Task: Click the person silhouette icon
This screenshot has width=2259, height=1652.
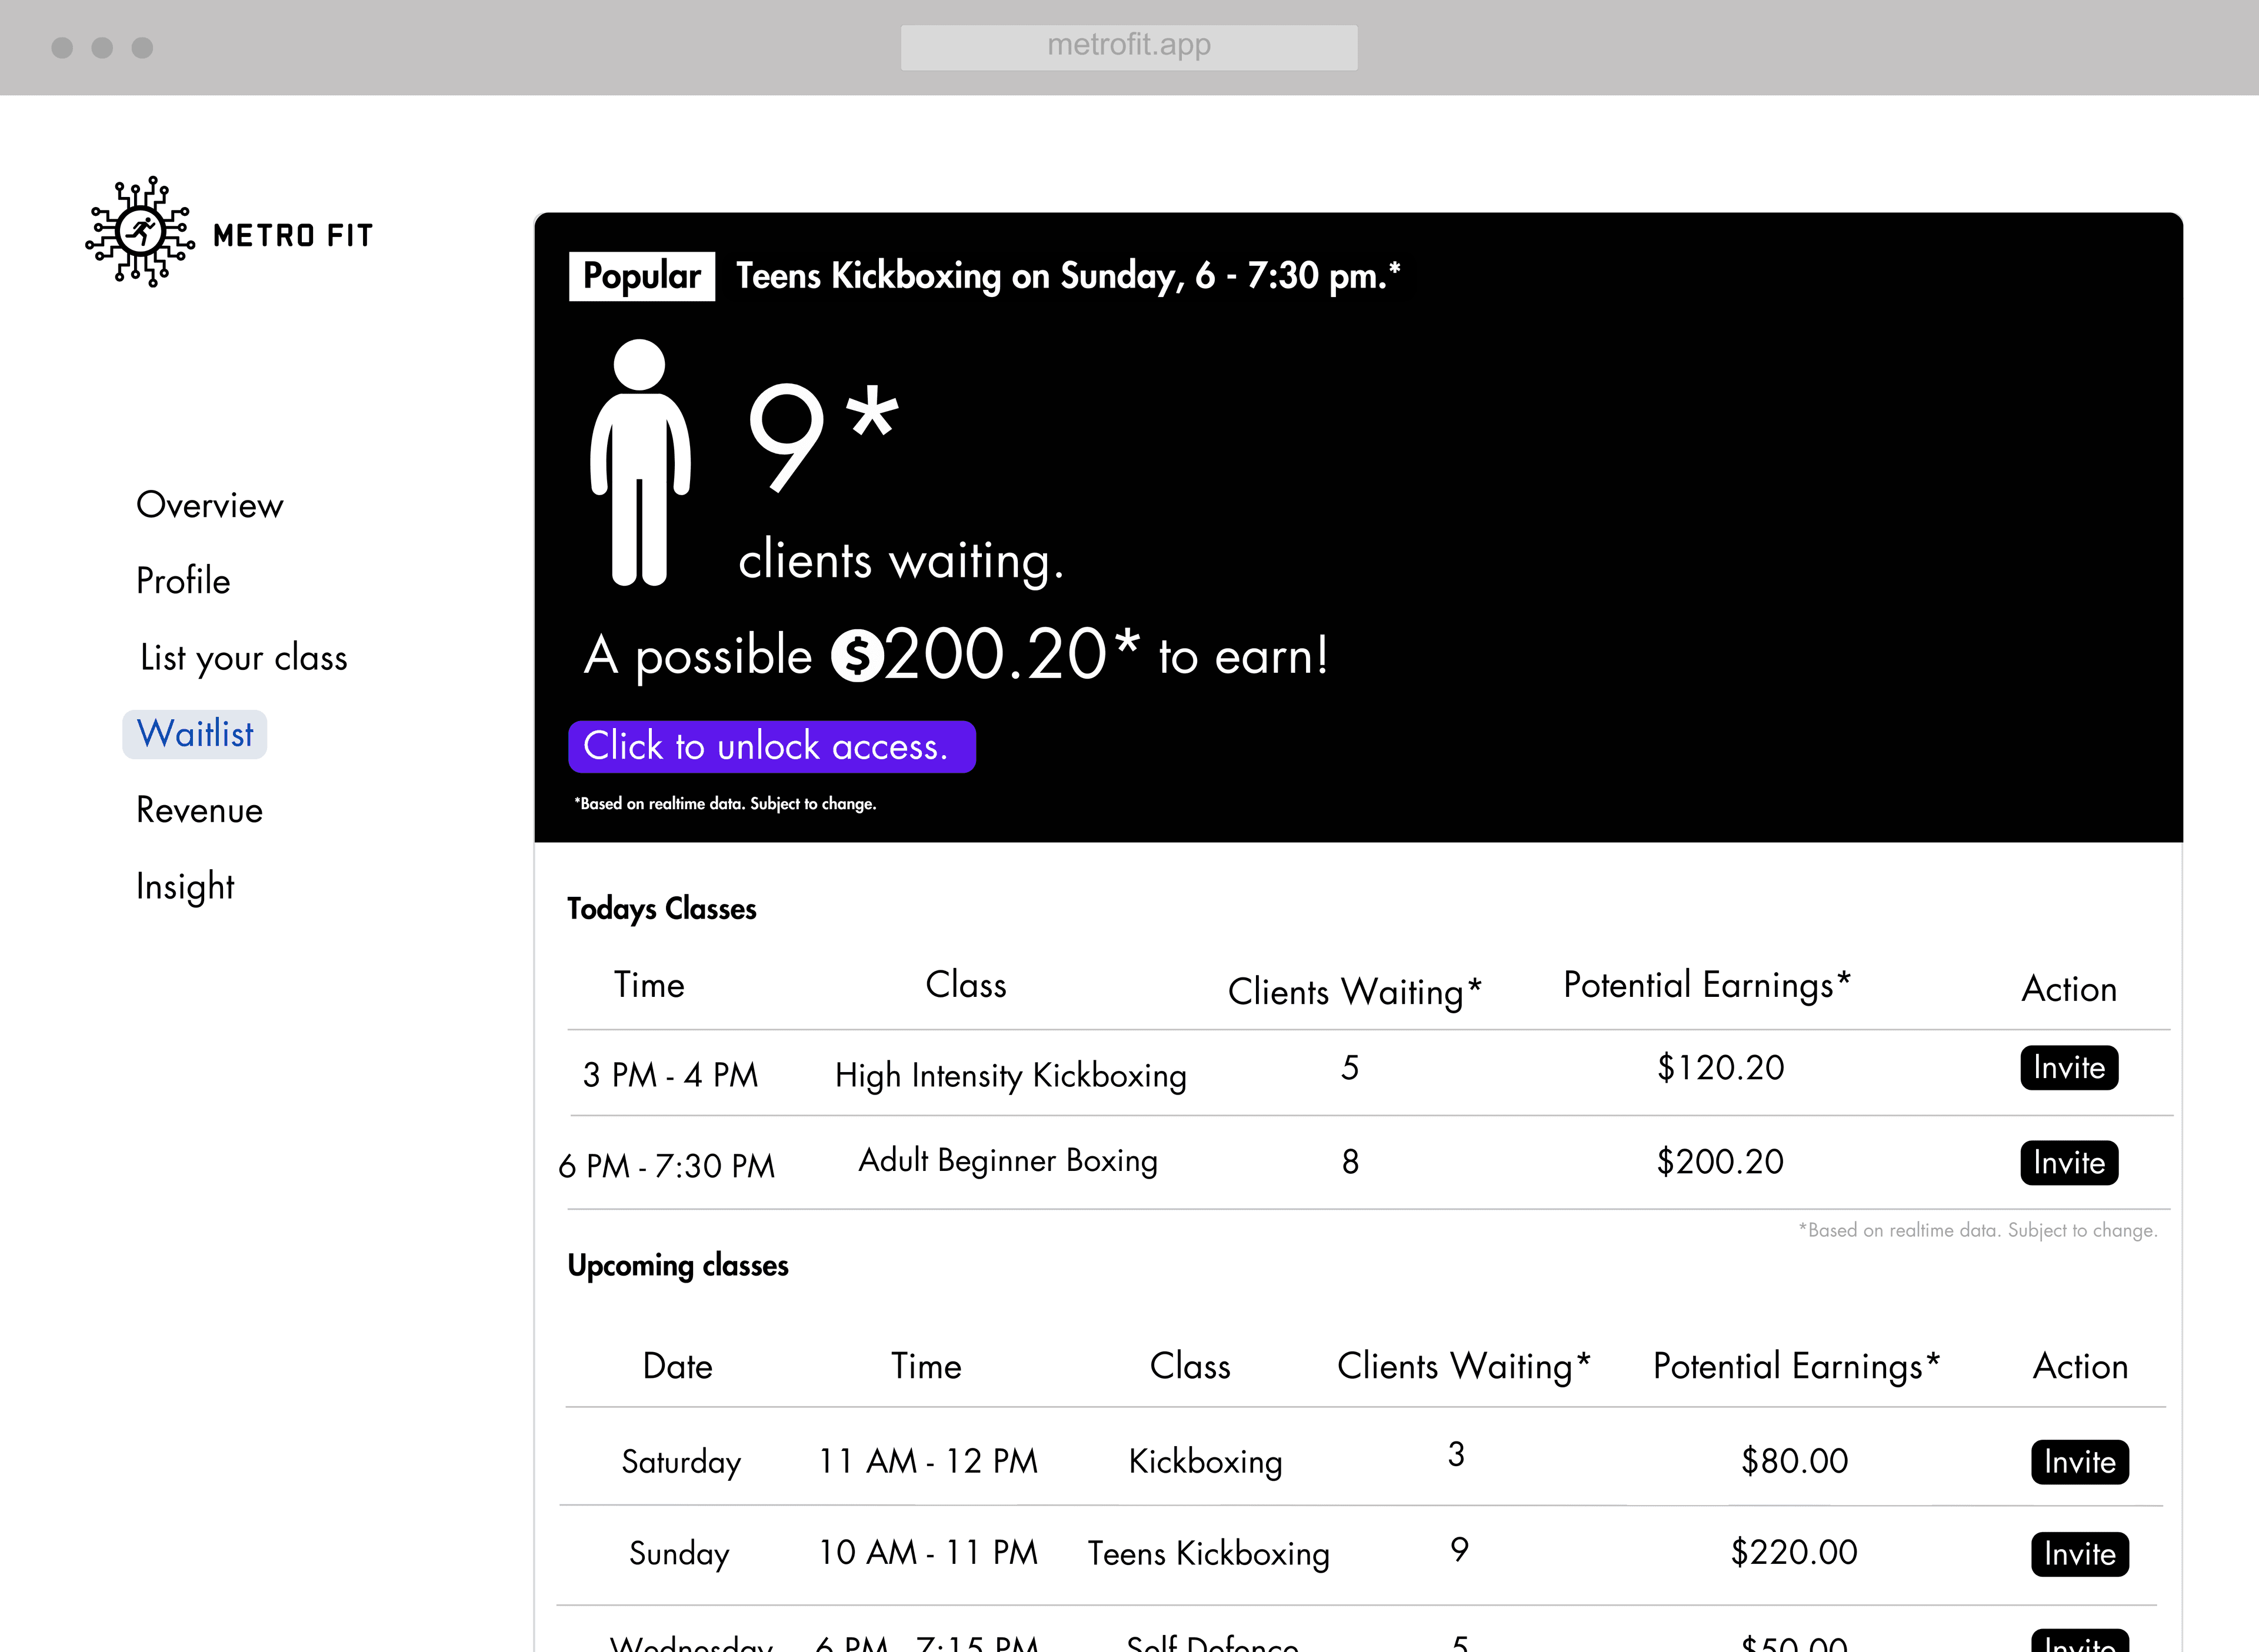Action: 640,462
